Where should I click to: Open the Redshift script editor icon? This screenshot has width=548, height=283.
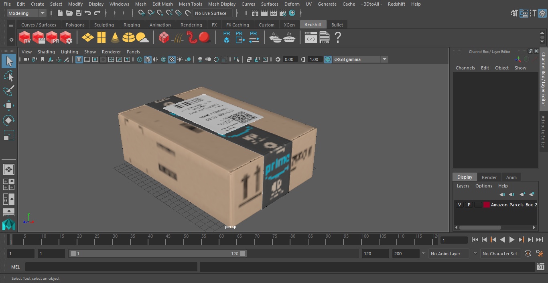tap(311, 38)
